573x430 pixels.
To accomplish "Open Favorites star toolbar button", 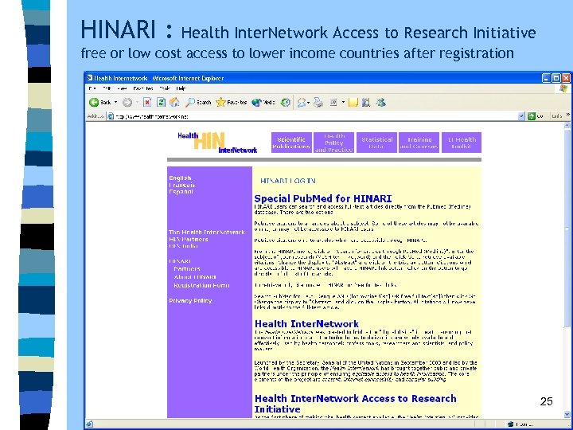I will point(231,103).
